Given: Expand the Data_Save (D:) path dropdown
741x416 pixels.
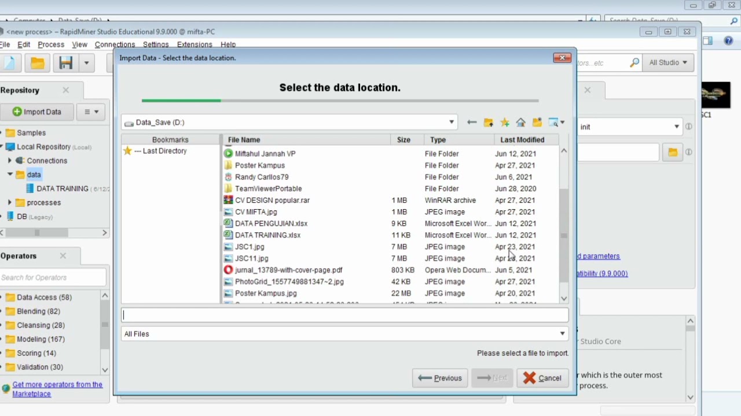Looking at the screenshot, I should coord(452,122).
